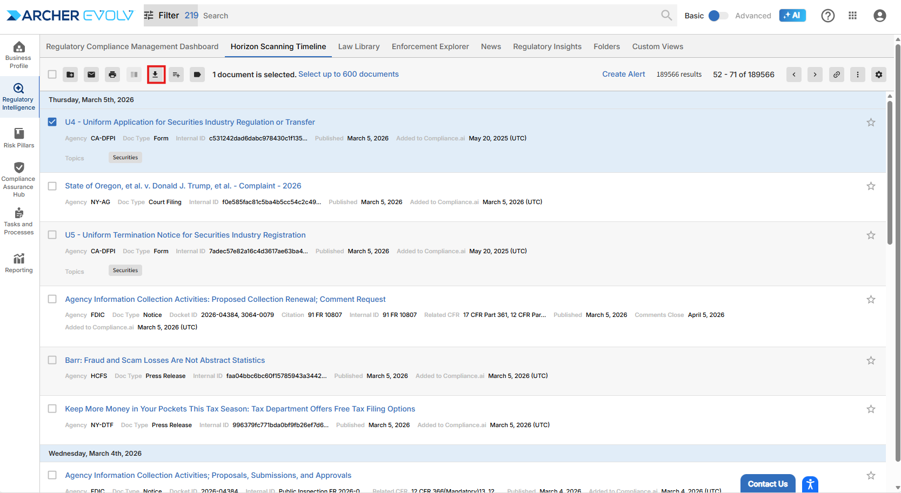Open the Enforcement Explorer tab

click(430, 46)
